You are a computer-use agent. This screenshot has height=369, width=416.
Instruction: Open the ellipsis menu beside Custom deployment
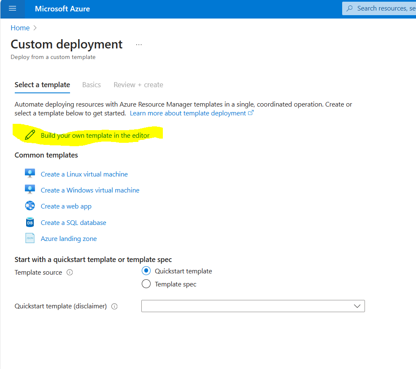[139, 44]
